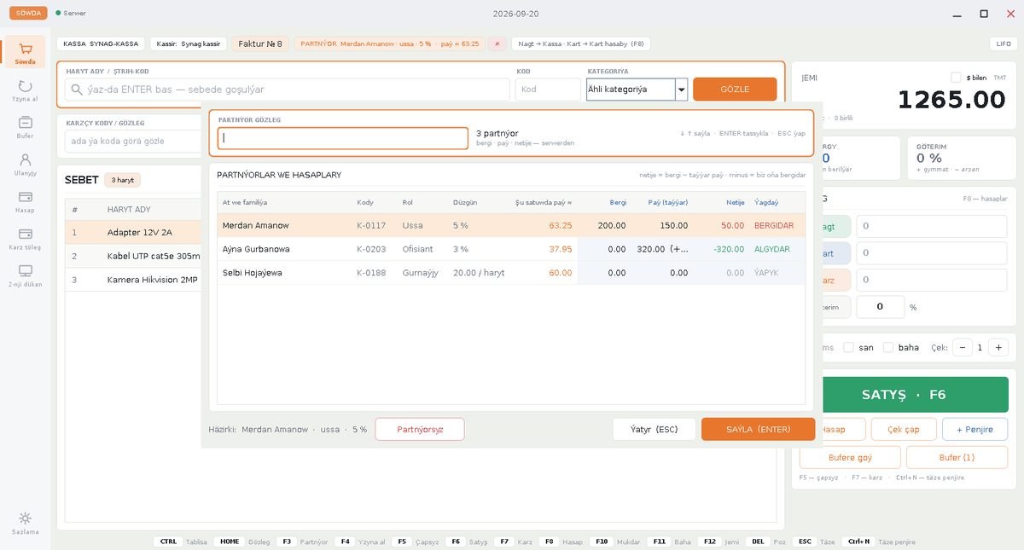
Task: Select cart row Kamera Hikvision 2MP
Action: pos(133,280)
